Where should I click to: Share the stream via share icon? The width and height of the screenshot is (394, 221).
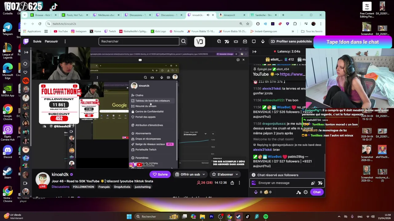click(232, 183)
